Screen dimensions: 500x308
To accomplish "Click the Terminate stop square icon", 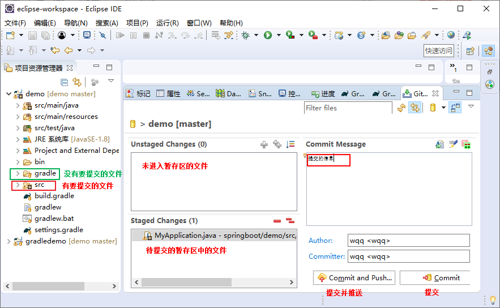I will [146, 35].
